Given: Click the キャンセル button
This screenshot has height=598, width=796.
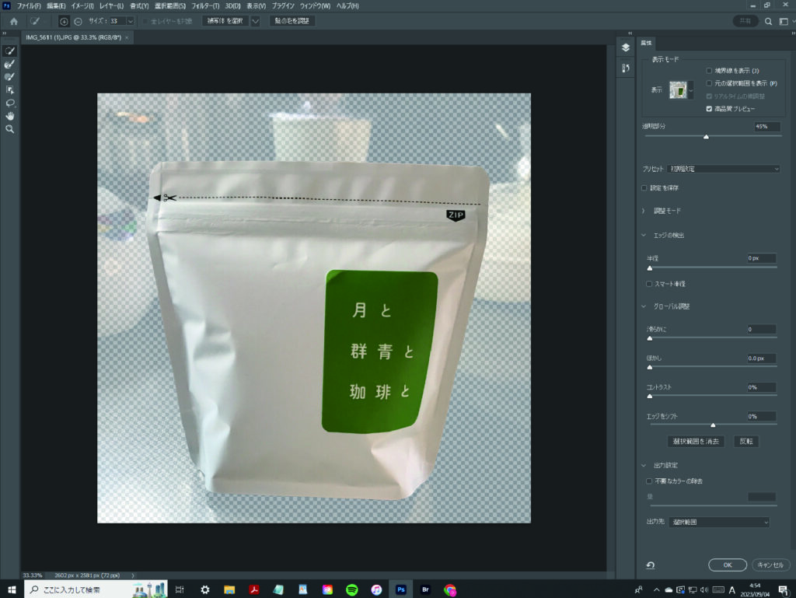Looking at the screenshot, I should [770, 565].
